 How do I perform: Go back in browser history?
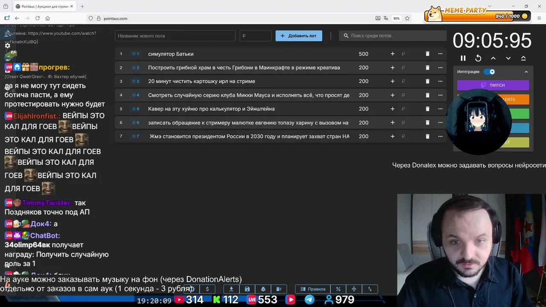[x=17, y=18]
